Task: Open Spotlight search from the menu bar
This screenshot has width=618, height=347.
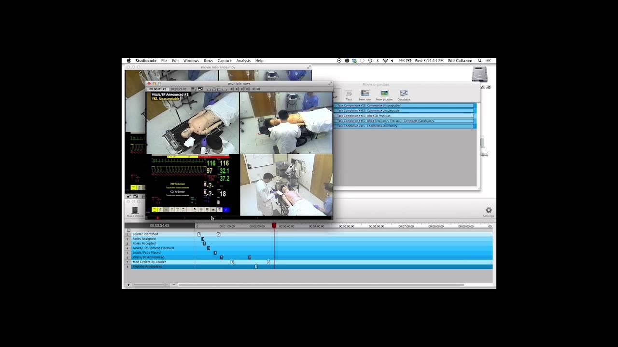Action: click(x=479, y=60)
